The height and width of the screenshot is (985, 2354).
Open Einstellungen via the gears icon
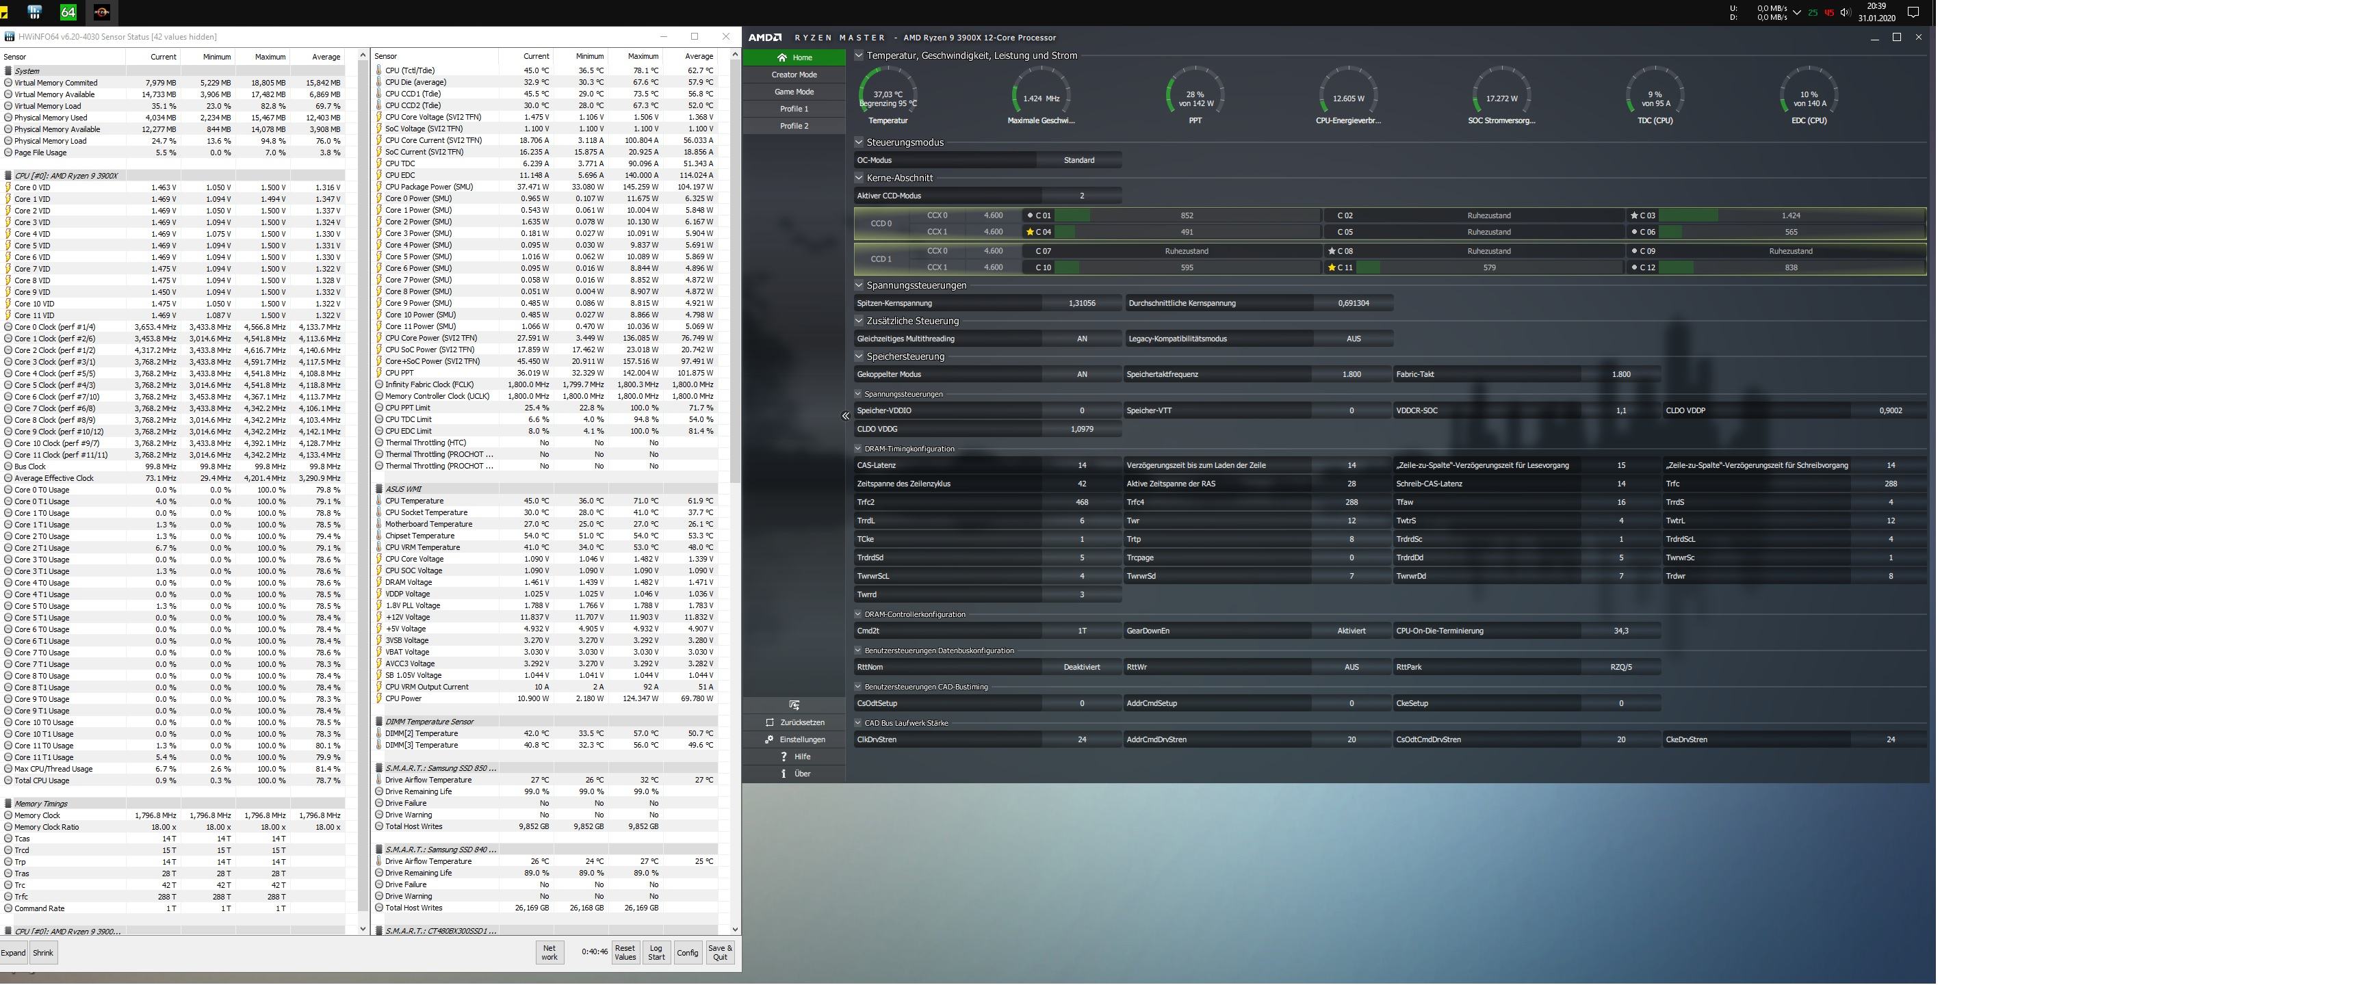point(769,739)
